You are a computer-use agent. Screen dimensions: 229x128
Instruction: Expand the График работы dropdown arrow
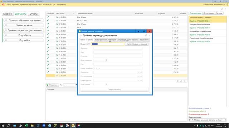(138, 80)
